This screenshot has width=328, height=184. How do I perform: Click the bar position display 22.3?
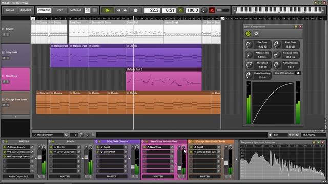coord(152,10)
